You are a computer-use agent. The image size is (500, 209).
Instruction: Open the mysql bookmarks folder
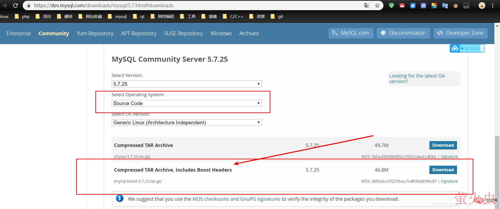[x=117, y=17]
